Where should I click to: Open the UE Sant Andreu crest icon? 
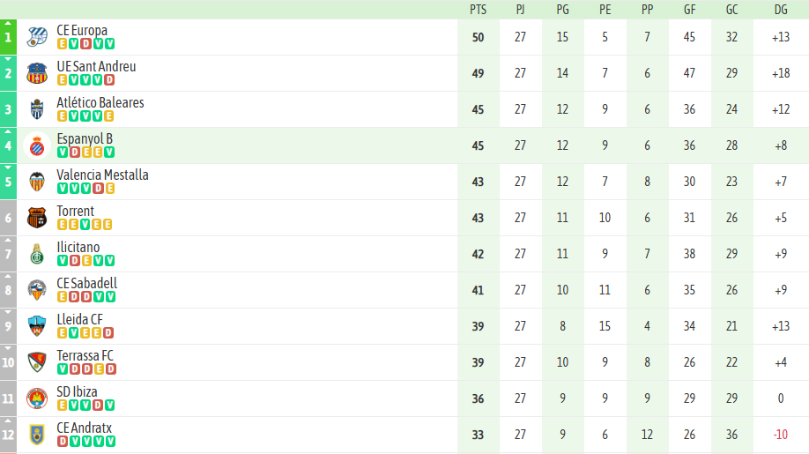click(36, 73)
